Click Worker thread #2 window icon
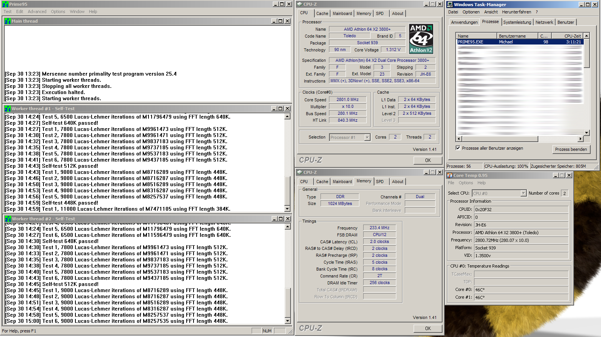601x337 pixels. (8, 219)
